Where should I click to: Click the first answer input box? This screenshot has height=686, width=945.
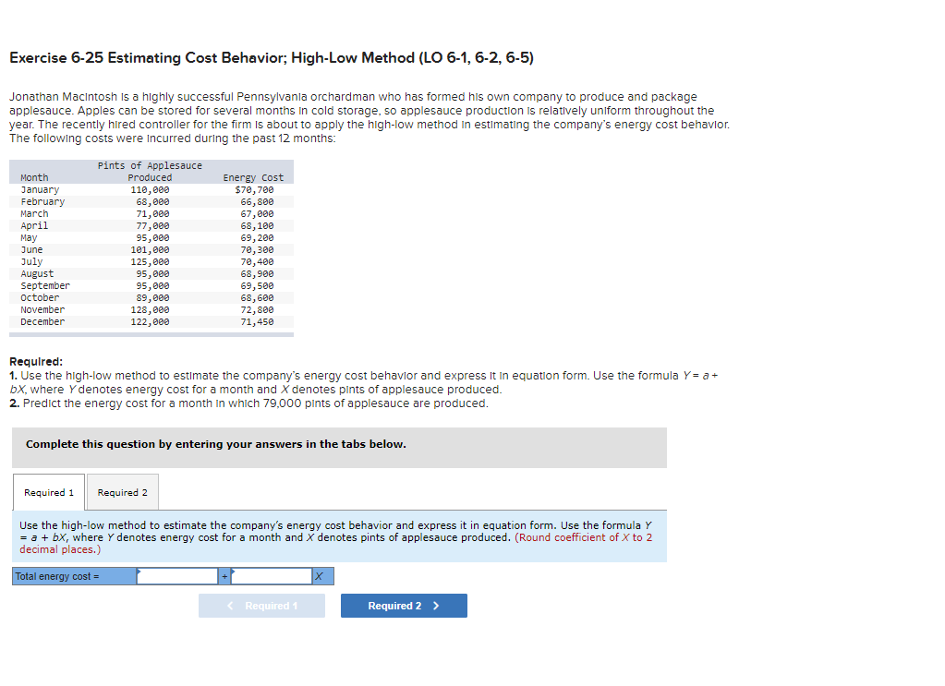177,575
